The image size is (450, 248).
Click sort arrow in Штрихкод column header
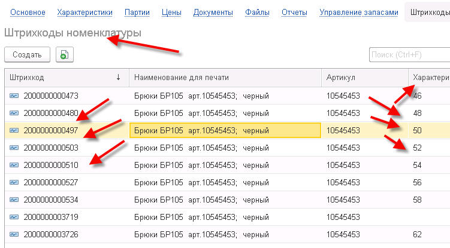point(118,77)
